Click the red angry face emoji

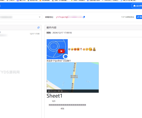click(75, 49)
